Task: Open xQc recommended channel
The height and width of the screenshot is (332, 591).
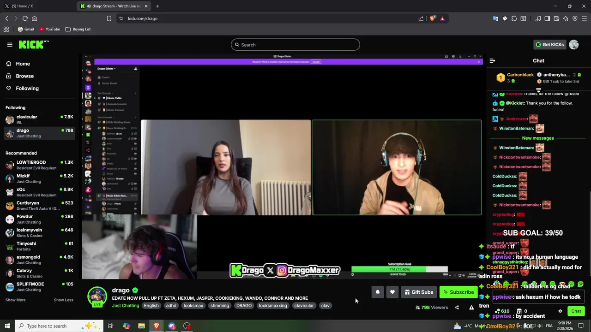Action: 40,192
